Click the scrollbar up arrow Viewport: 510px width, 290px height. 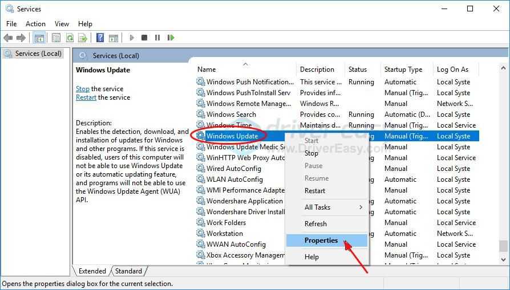[503, 68]
